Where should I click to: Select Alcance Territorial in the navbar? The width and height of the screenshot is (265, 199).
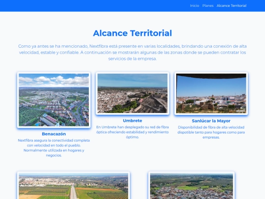click(x=232, y=6)
